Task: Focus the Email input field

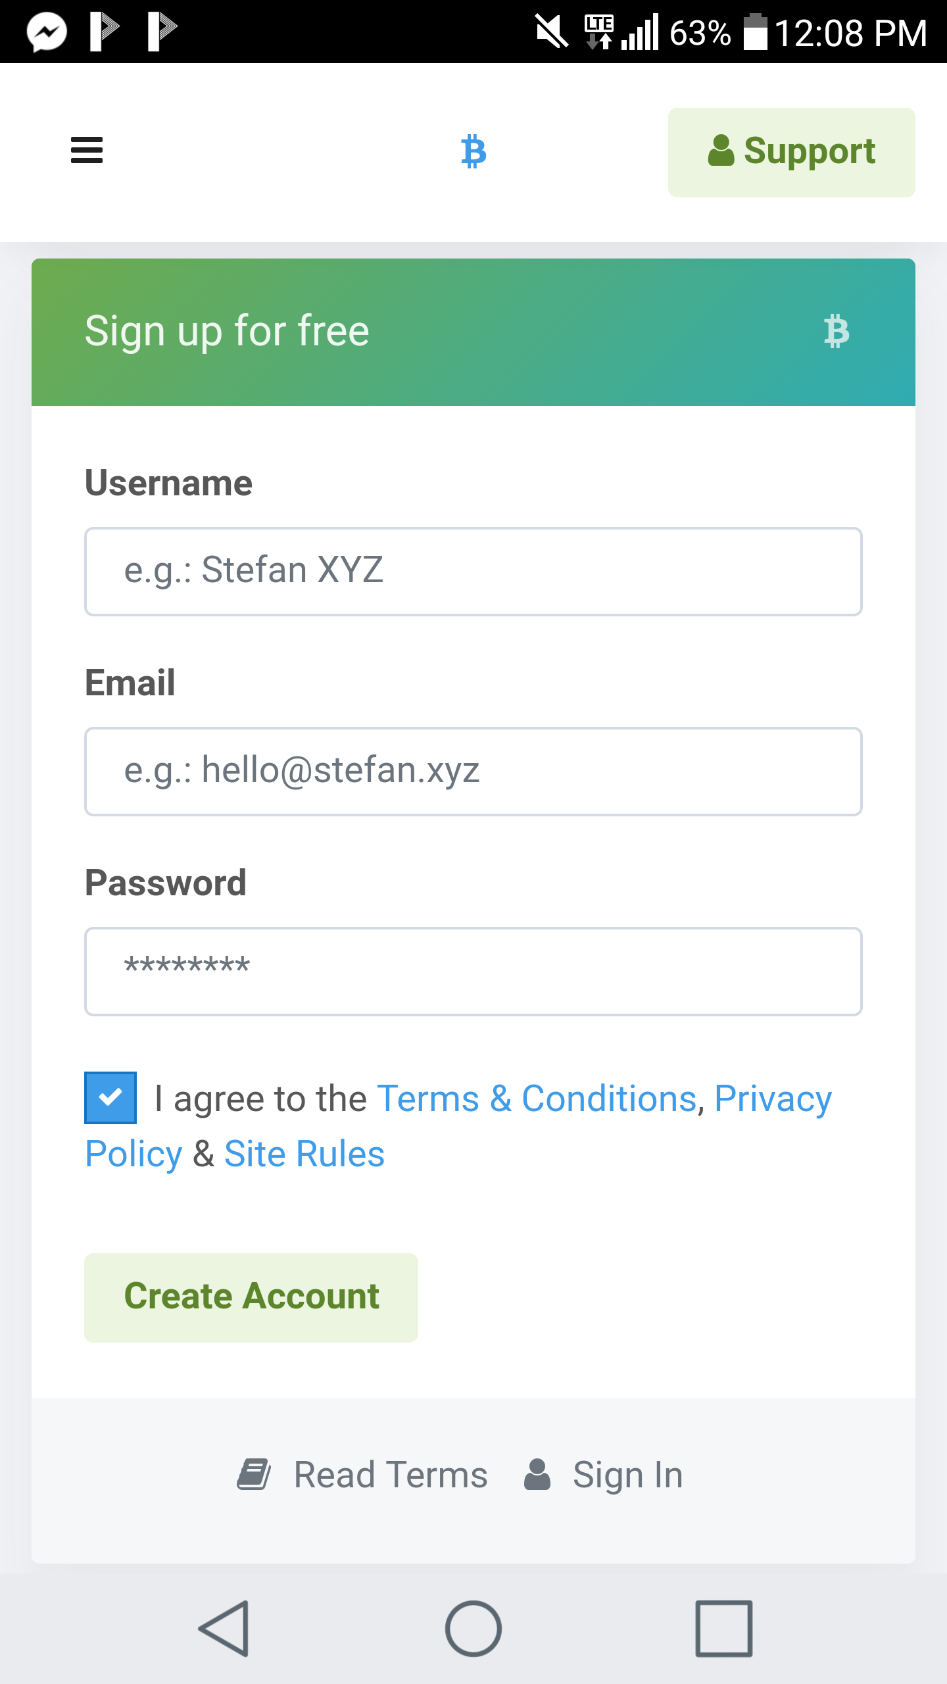Action: (473, 771)
